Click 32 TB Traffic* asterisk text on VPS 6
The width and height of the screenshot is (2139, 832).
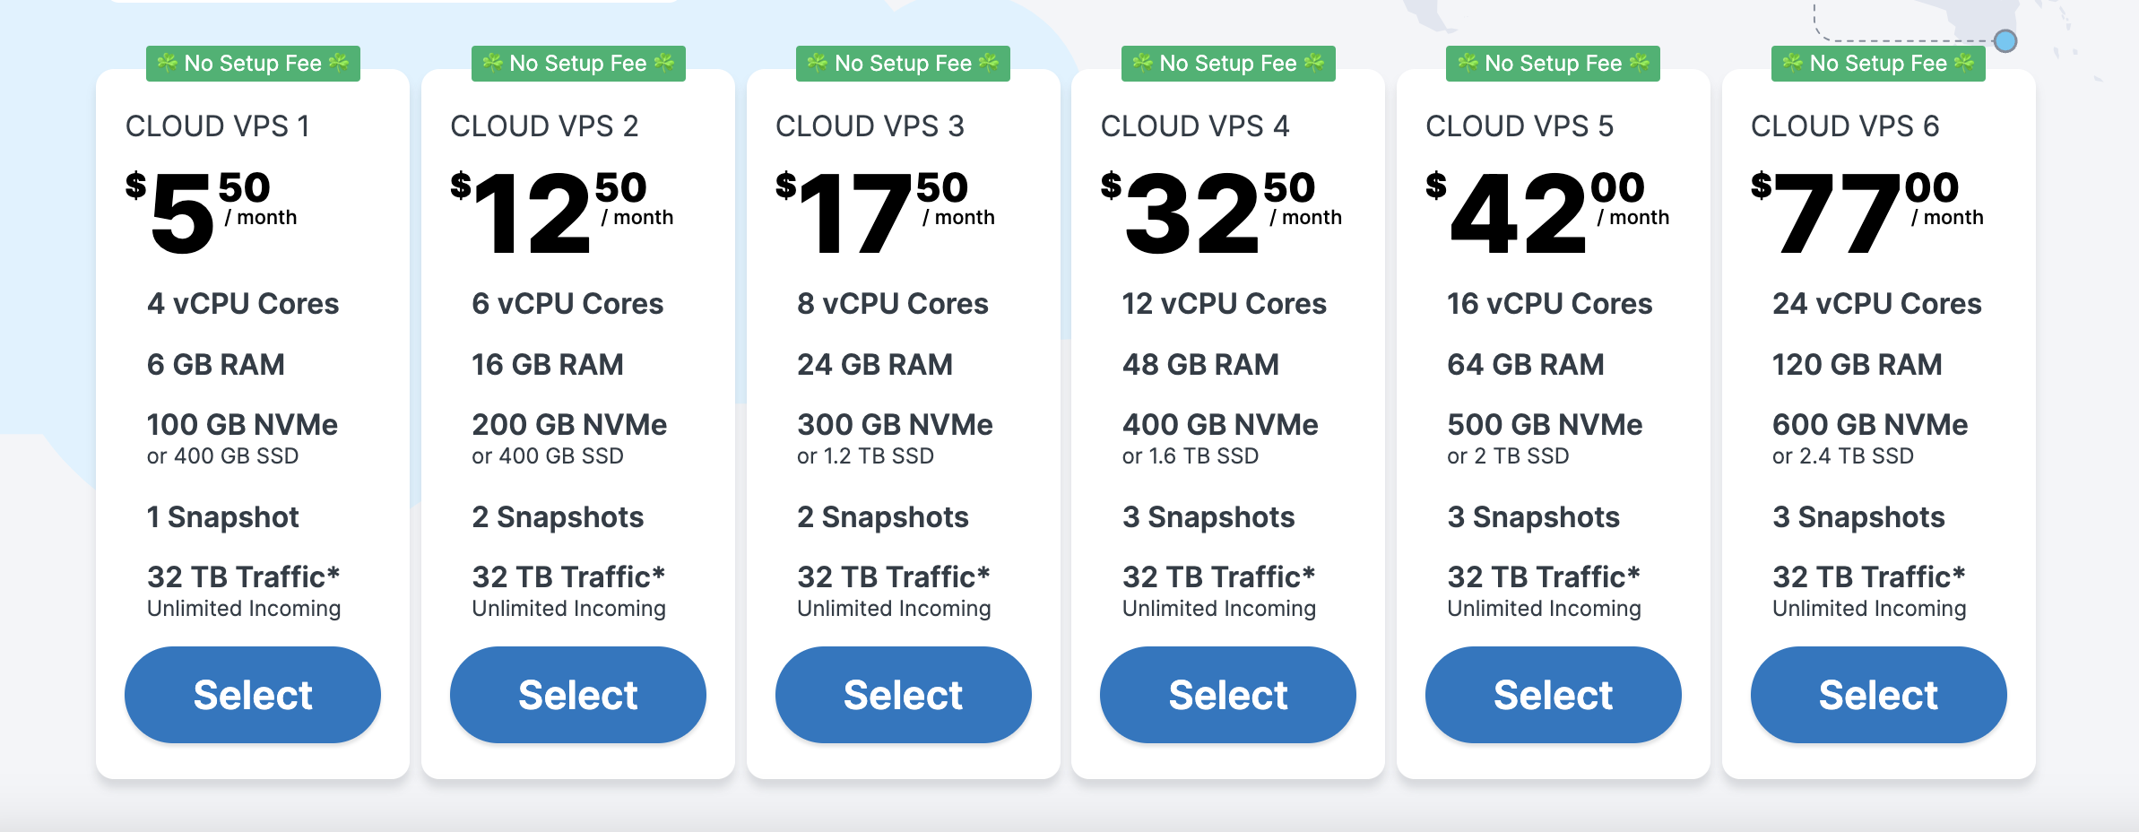1868,577
